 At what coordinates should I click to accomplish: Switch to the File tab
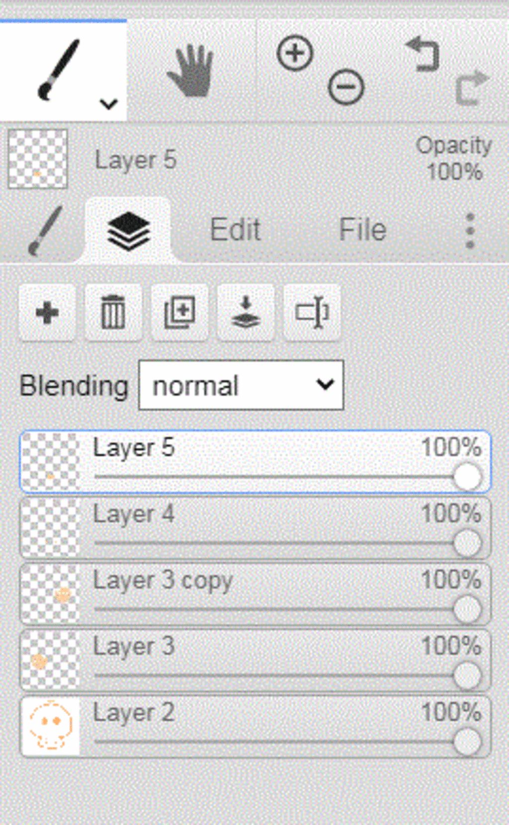point(362,230)
